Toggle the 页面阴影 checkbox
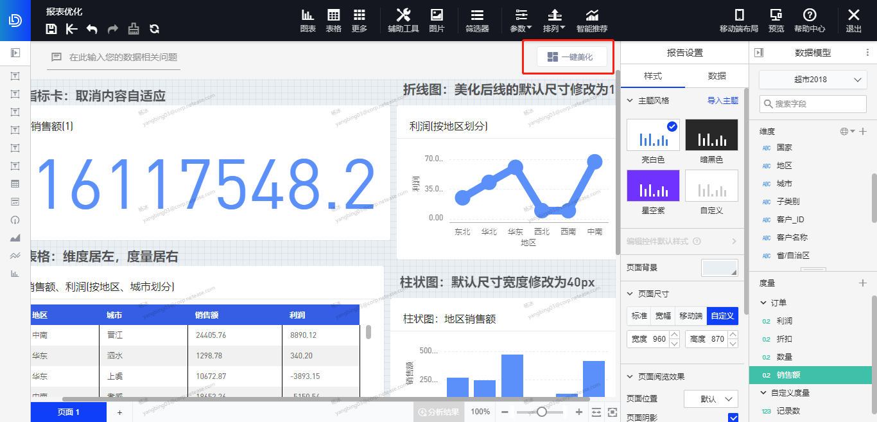 pos(733,418)
